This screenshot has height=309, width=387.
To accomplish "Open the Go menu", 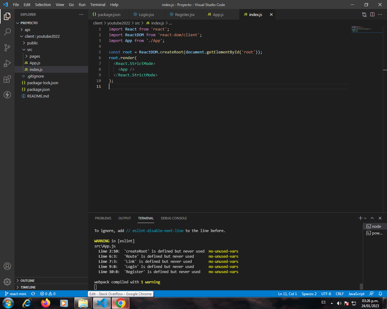I will pos(71,5).
